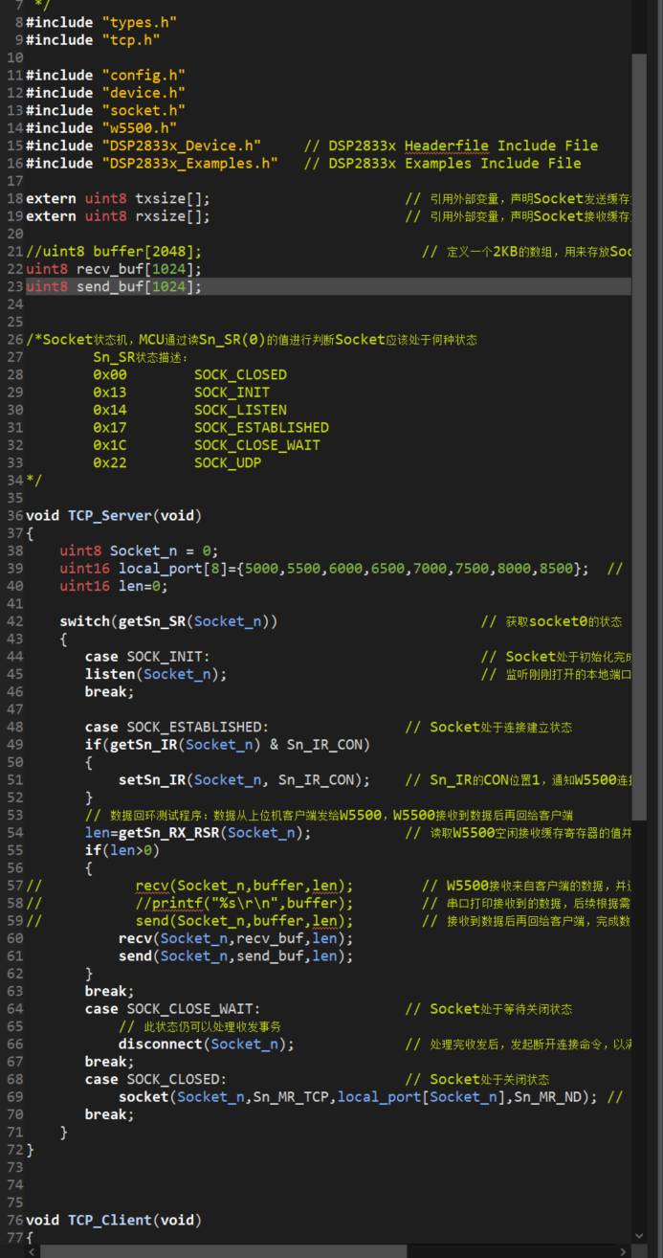Click the "DSP2833x_Device.h" include string
Screen dimensions: 663x1258
coord(181,146)
